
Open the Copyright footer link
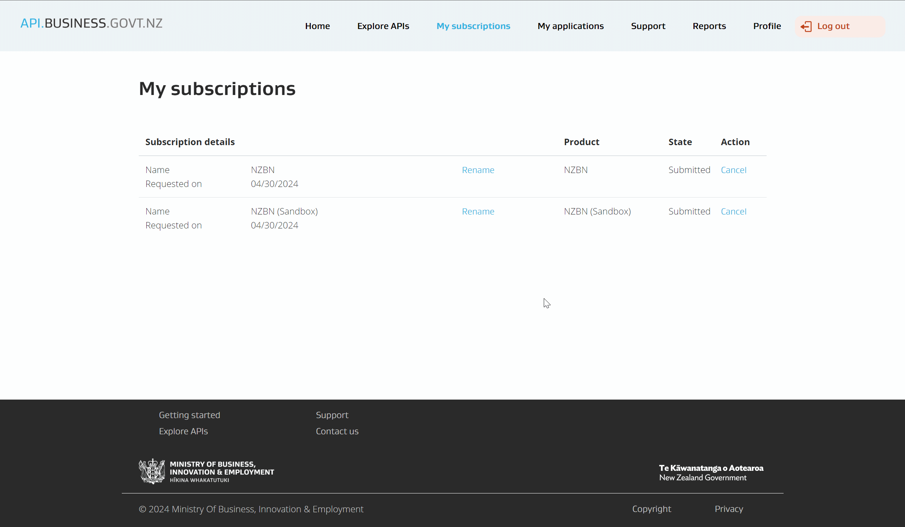click(652, 509)
